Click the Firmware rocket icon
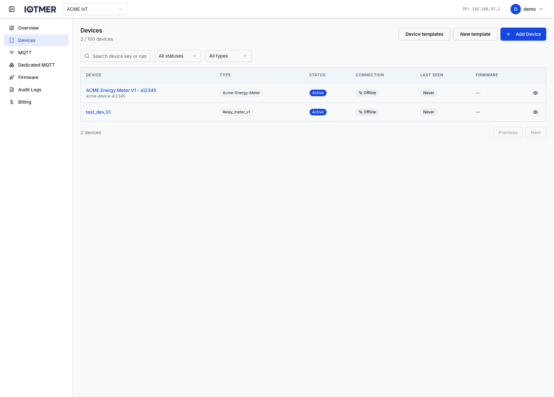 coord(12,77)
